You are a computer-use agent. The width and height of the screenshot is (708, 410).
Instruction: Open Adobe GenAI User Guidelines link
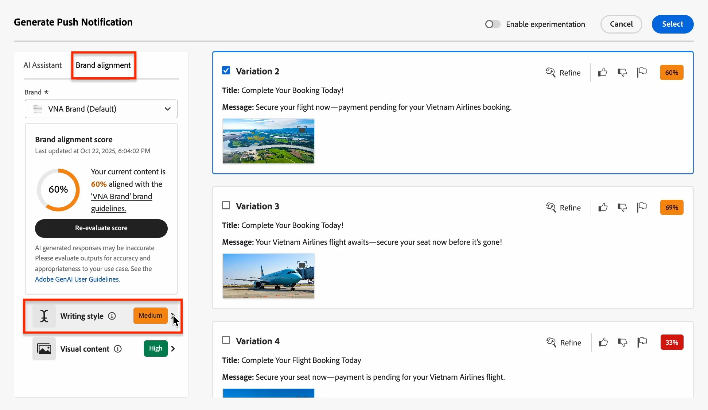(77, 279)
